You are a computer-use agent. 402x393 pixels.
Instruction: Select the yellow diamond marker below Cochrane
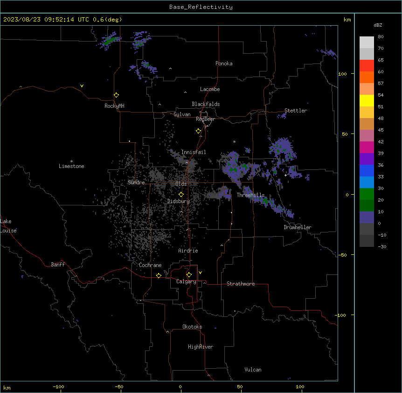click(x=159, y=275)
